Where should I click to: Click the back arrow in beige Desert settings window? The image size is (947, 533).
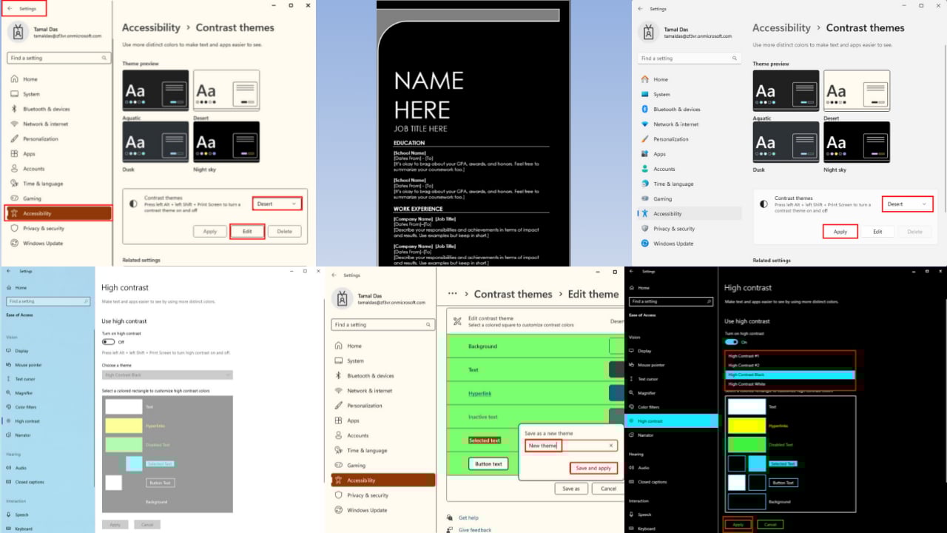[x=10, y=8]
